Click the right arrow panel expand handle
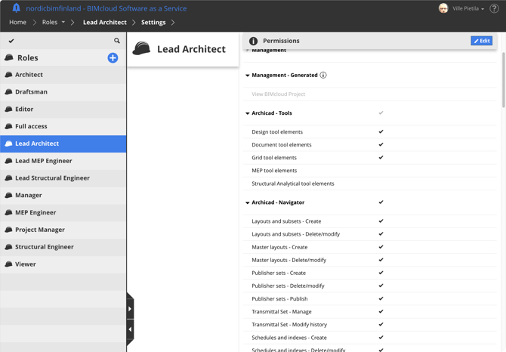 [130, 308]
